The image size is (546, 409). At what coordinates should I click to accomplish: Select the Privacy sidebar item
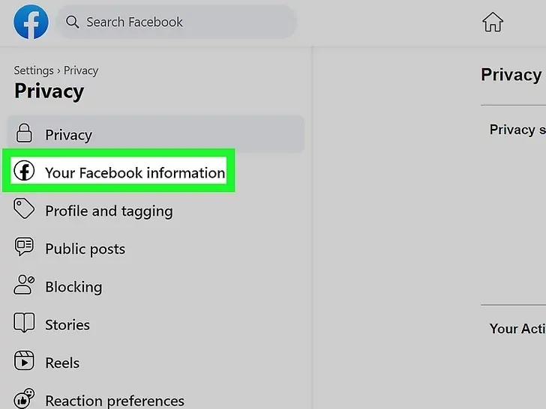tap(156, 134)
